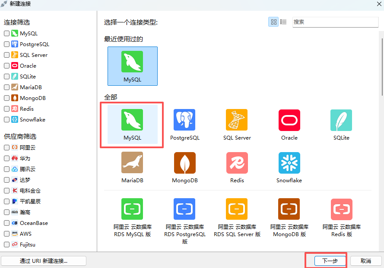This screenshot has height=268, width=384.
Task: Switch to grid icon view
Action: pyautogui.click(x=273, y=22)
